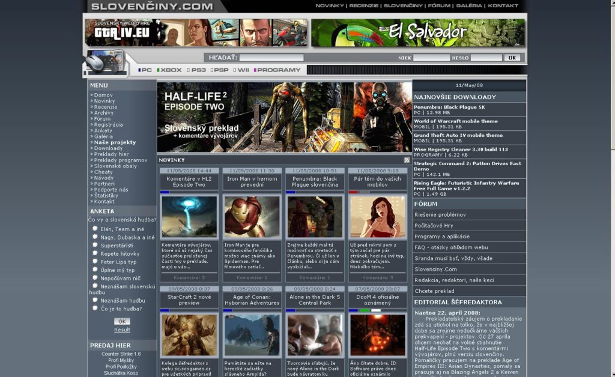Select the 'Nagy, Dubaska a iné' poll option
The width and height of the screenshot is (615, 377).
[95, 237]
